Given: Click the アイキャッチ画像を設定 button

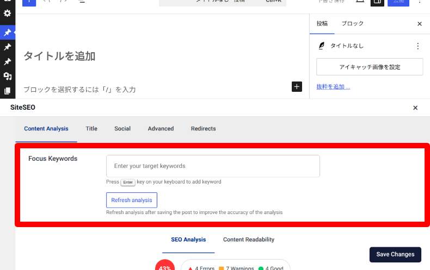Looking at the screenshot, I should [370, 67].
